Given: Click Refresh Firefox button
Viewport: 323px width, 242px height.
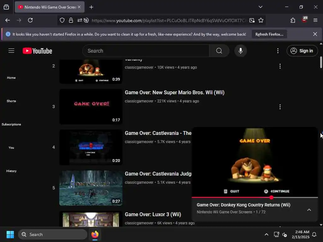Looking at the screenshot, I should click(269, 34).
